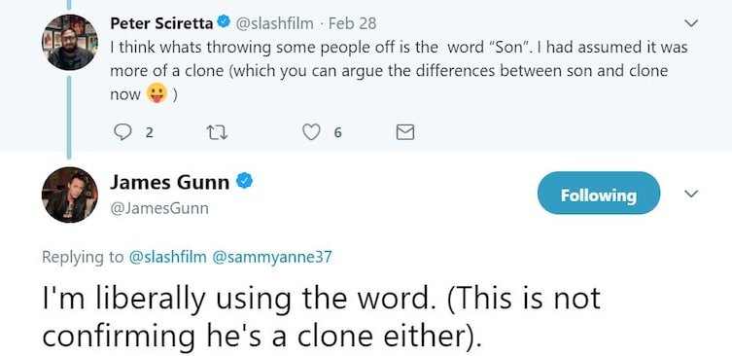Open the @JamesGunn handle link
Screen dimensions: 732x356
coord(159,208)
